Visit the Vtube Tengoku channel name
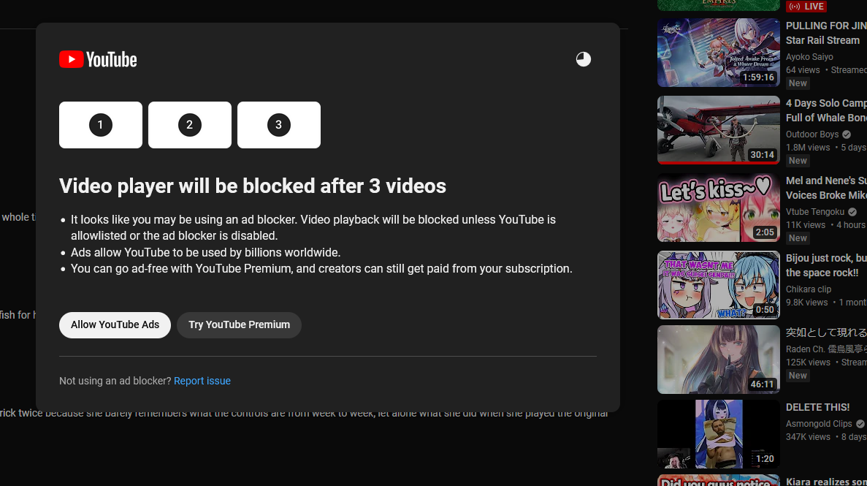This screenshot has height=486, width=867. (x=815, y=212)
